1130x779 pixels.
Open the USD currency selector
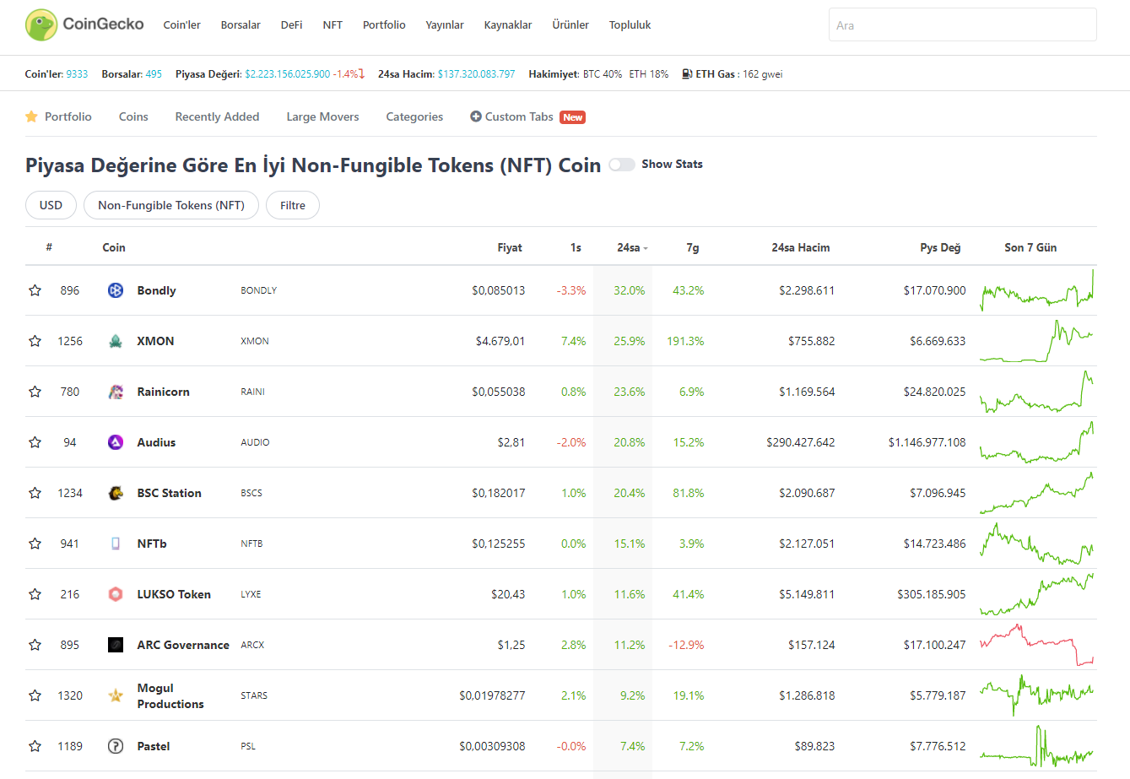(x=51, y=205)
